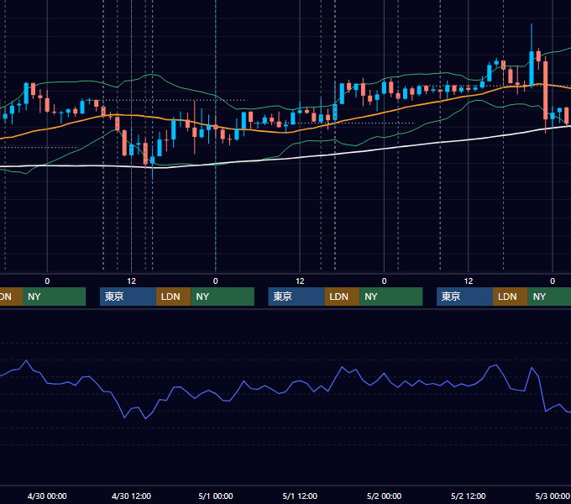
Task: Click the 5/2 00:00 time axis label
Action: [x=384, y=496]
